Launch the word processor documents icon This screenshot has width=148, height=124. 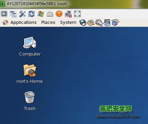99,22
